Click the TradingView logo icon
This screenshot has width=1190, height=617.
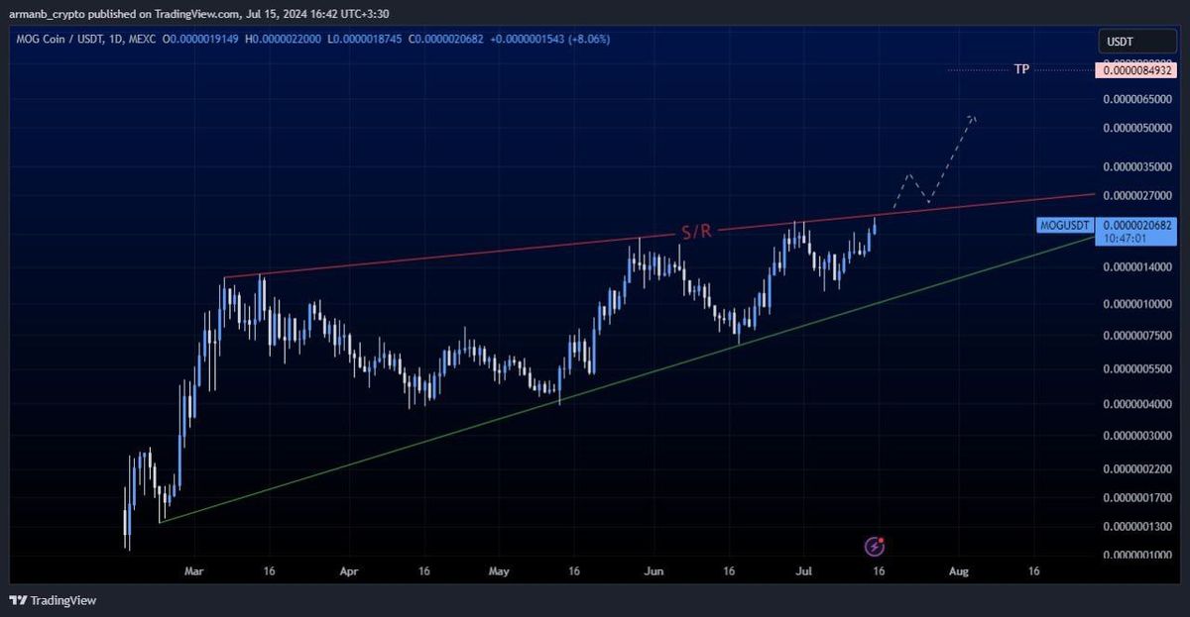pyautogui.click(x=18, y=600)
